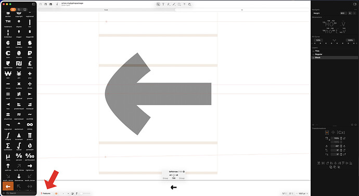Switch to the second view mode in the sidebar

point(19,9)
